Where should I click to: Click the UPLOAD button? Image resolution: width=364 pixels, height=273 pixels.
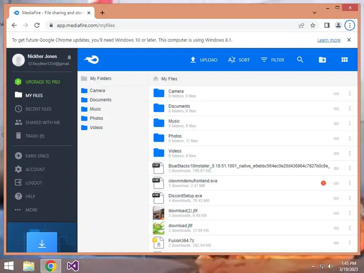click(x=204, y=60)
